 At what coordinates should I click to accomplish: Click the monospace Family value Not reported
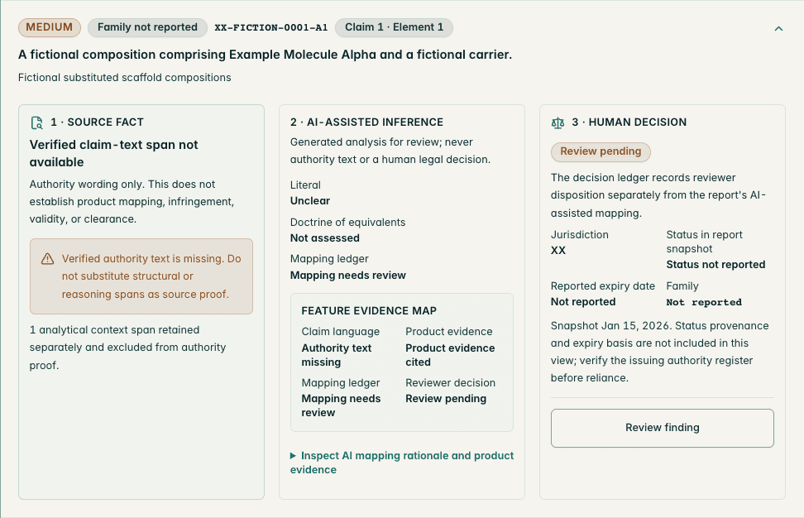[x=703, y=303]
